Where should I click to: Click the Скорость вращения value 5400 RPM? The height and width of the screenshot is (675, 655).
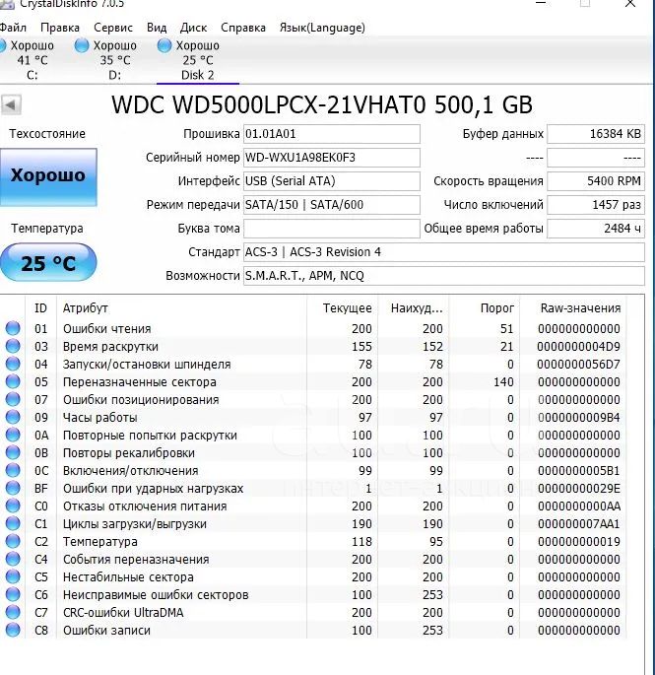[x=596, y=181]
